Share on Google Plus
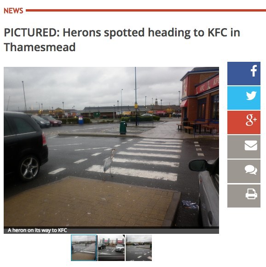Viewport: 266px width, 267px height. [x=244, y=122]
